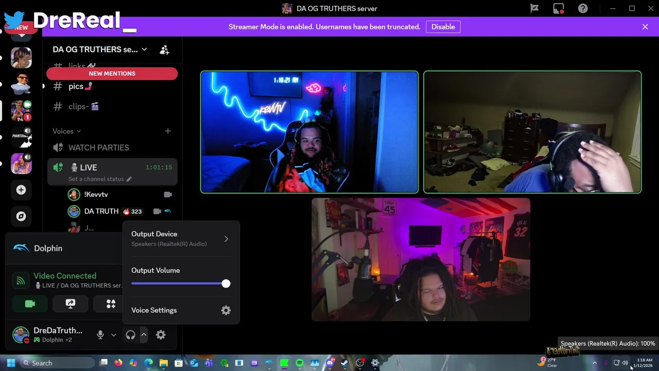Edit channel status pencil icon
The image size is (659, 371).
[x=129, y=179]
